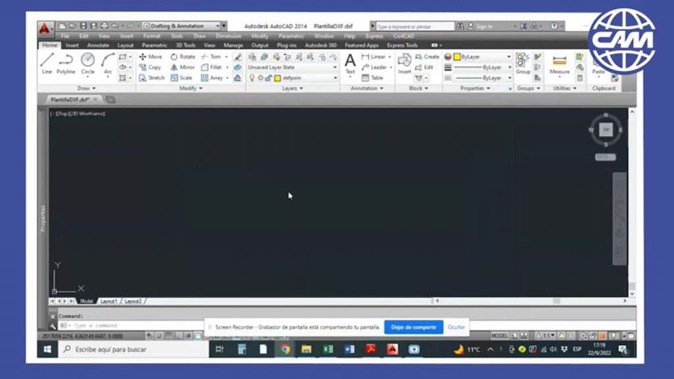Click the yellow defpoin layer color swatch
This screenshot has height=379, width=674.
coord(278,78)
